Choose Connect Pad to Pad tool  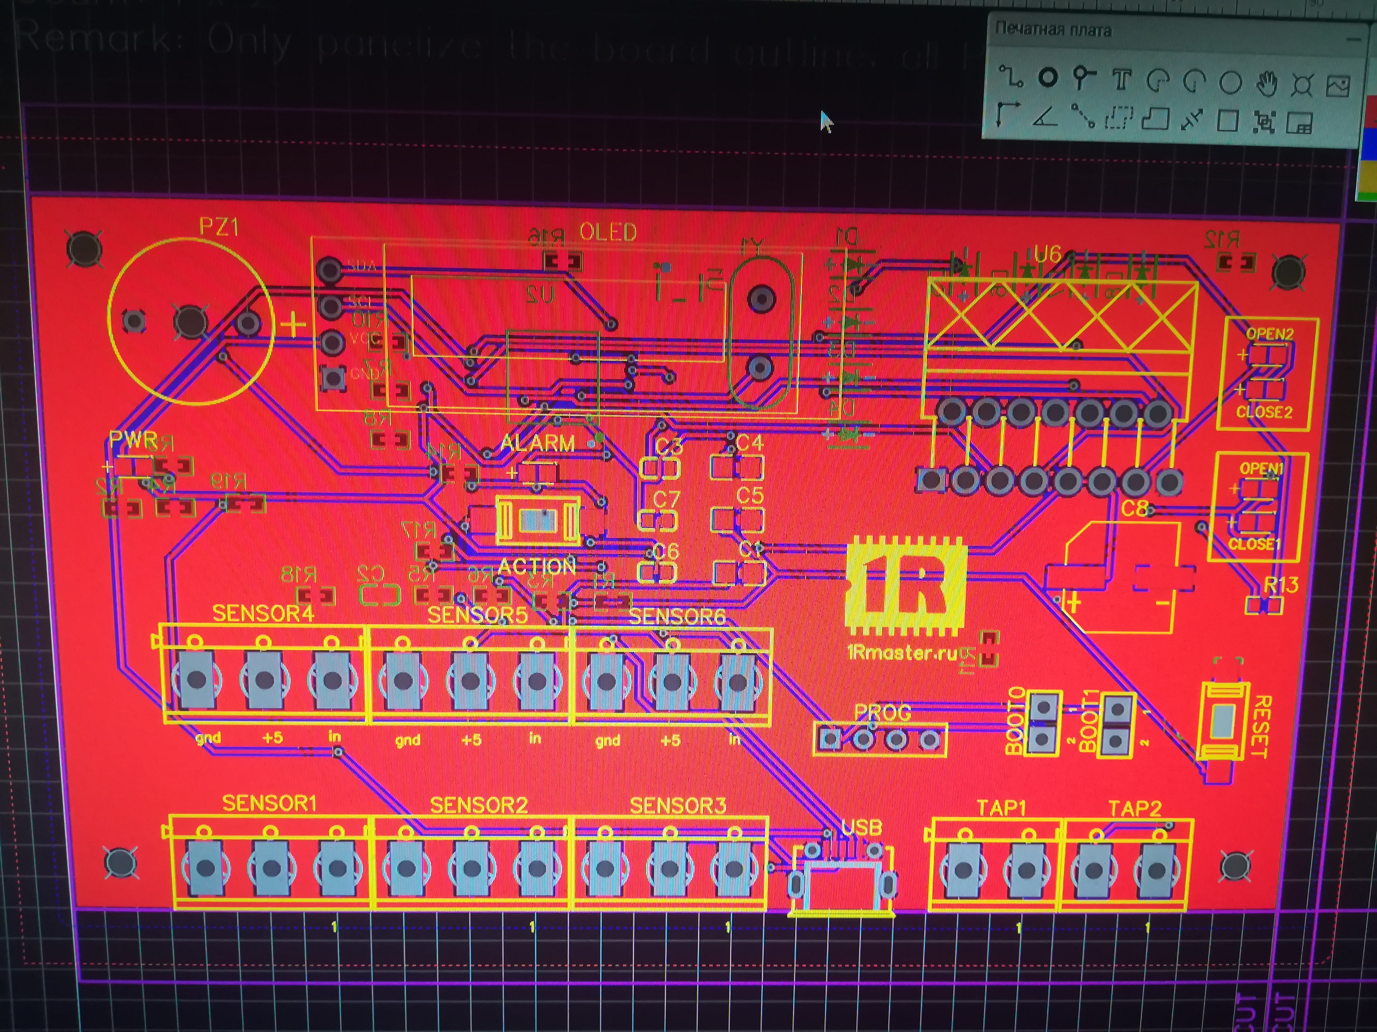[1083, 117]
